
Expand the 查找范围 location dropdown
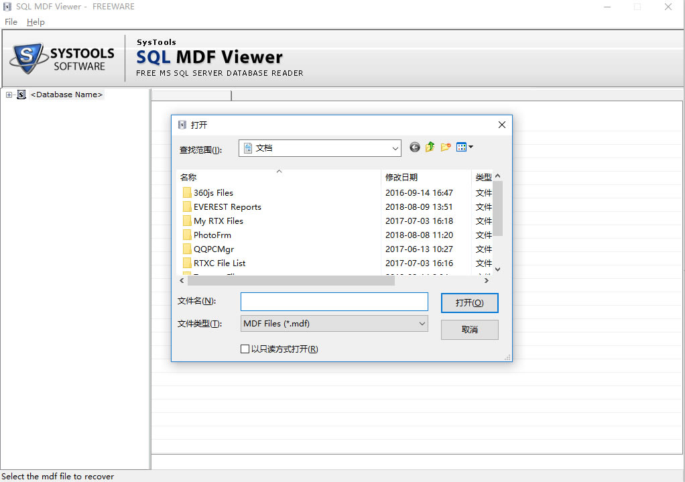point(395,148)
